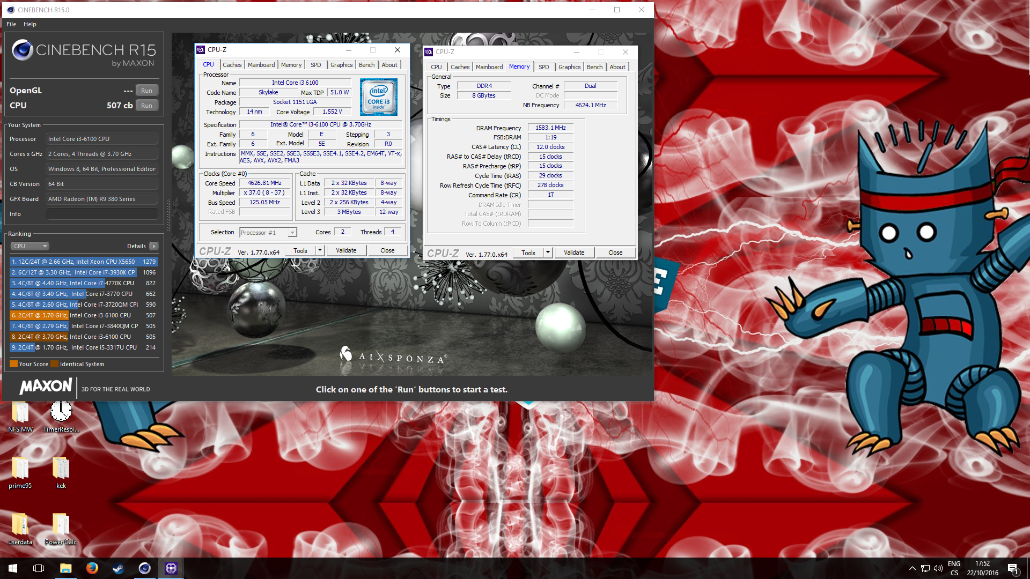1030x579 pixels.
Task: Click the CPU-Z title icon in left window
Action: [x=201, y=50]
